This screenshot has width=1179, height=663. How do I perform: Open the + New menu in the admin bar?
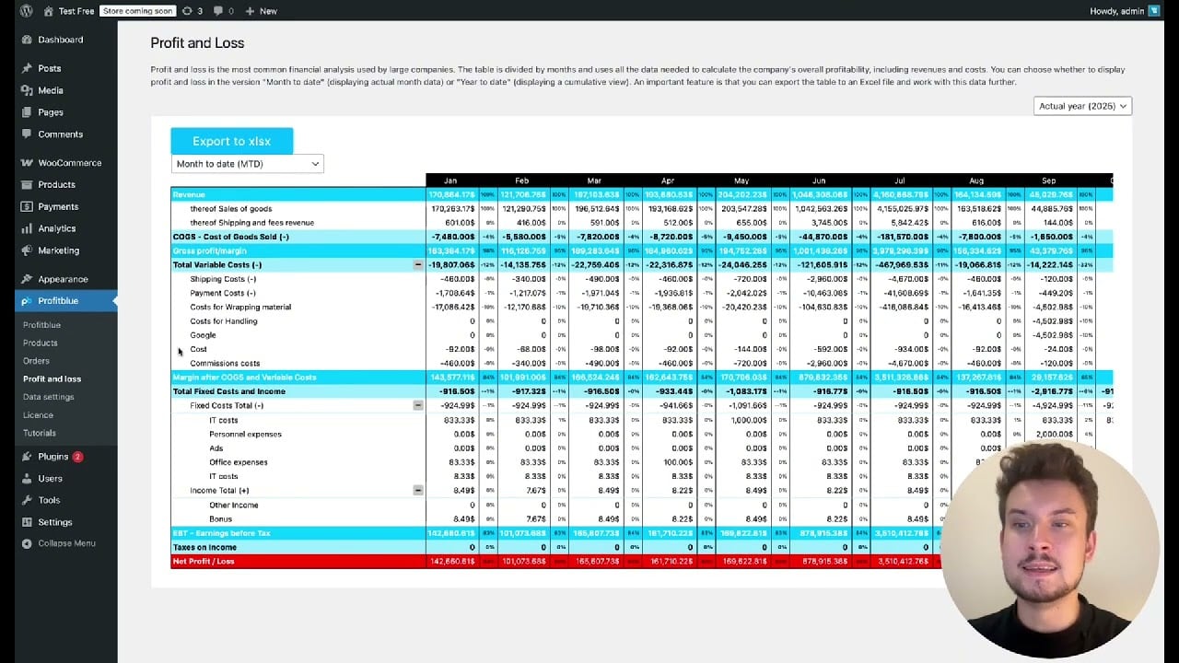tap(259, 10)
